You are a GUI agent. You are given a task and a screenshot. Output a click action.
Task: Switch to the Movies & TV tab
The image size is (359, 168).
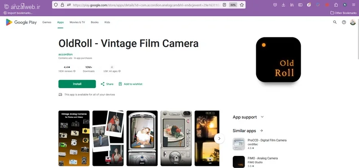[x=77, y=22]
